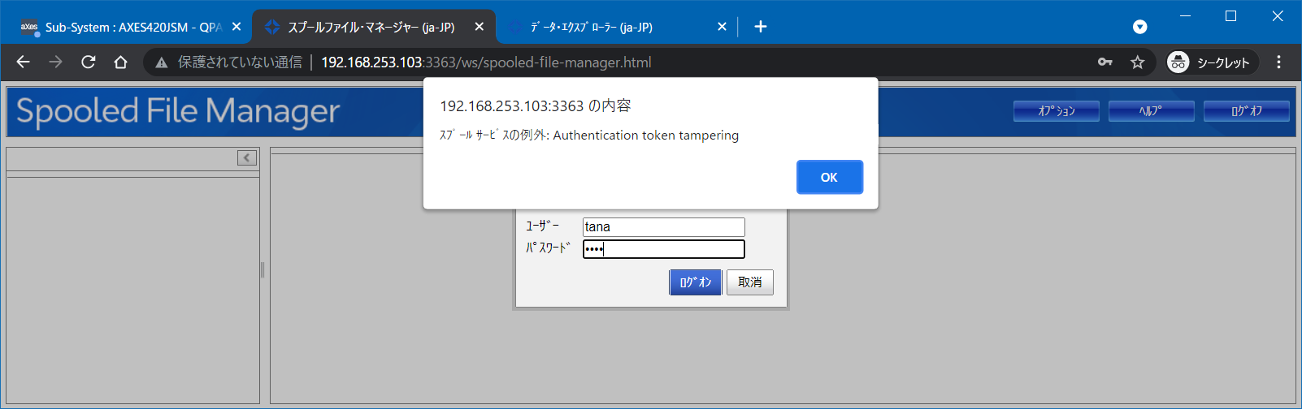Open the オプション options menu

pos(1057,111)
